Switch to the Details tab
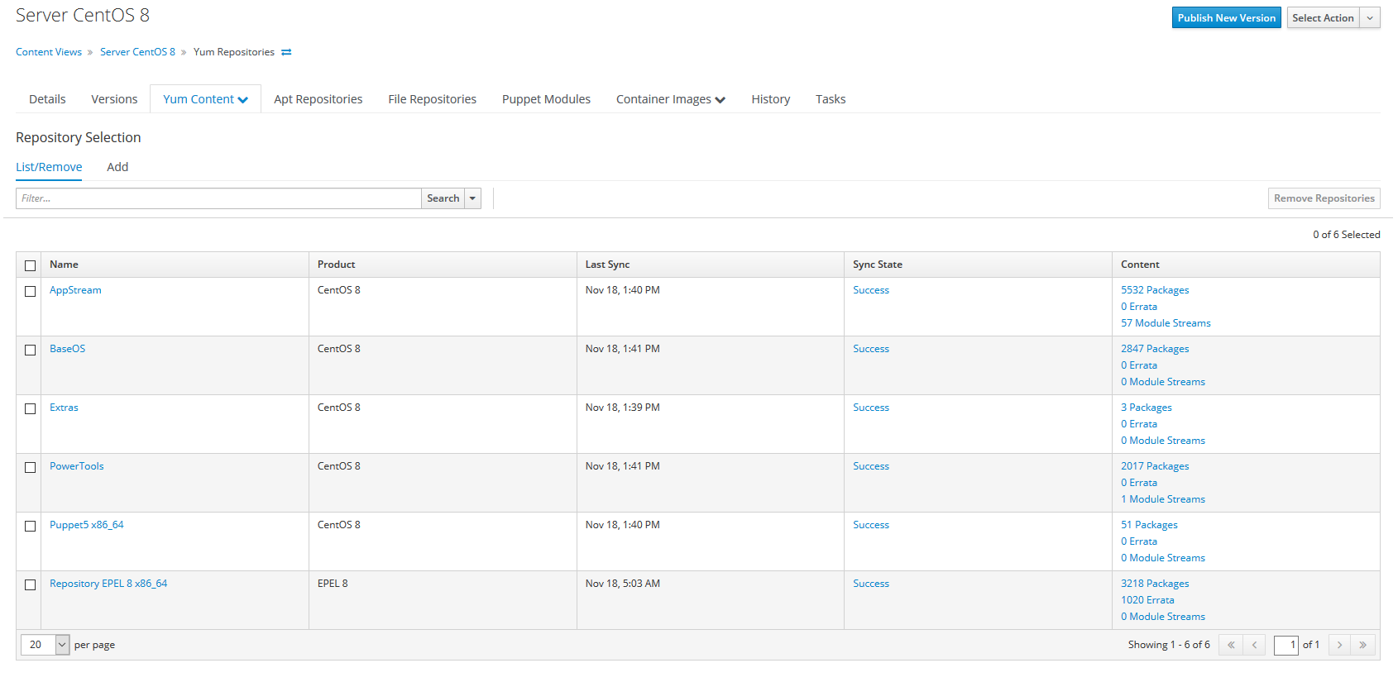Image resolution: width=1398 pixels, height=682 pixels. click(47, 99)
